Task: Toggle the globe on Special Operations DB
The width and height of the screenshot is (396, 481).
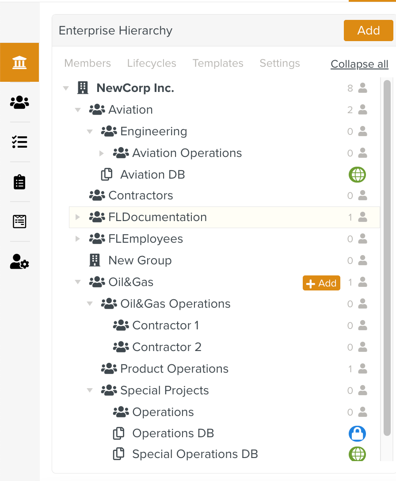Action: coord(357,454)
